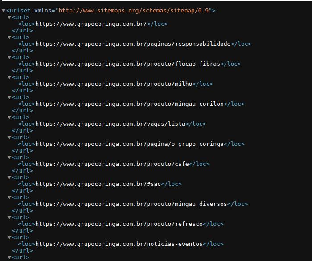Viewport: 312px width, 261px height.
Task: Click closing url tag below noticias-eventos
Action: point(22,251)
